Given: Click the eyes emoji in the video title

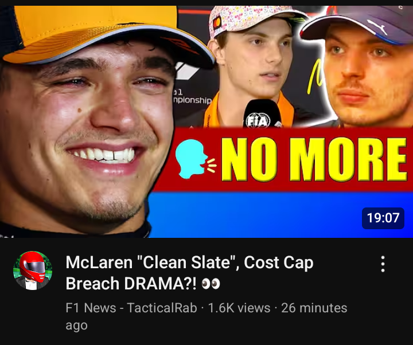Looking at the screenshot, I should pyautogui.click(x=211, y=284).
